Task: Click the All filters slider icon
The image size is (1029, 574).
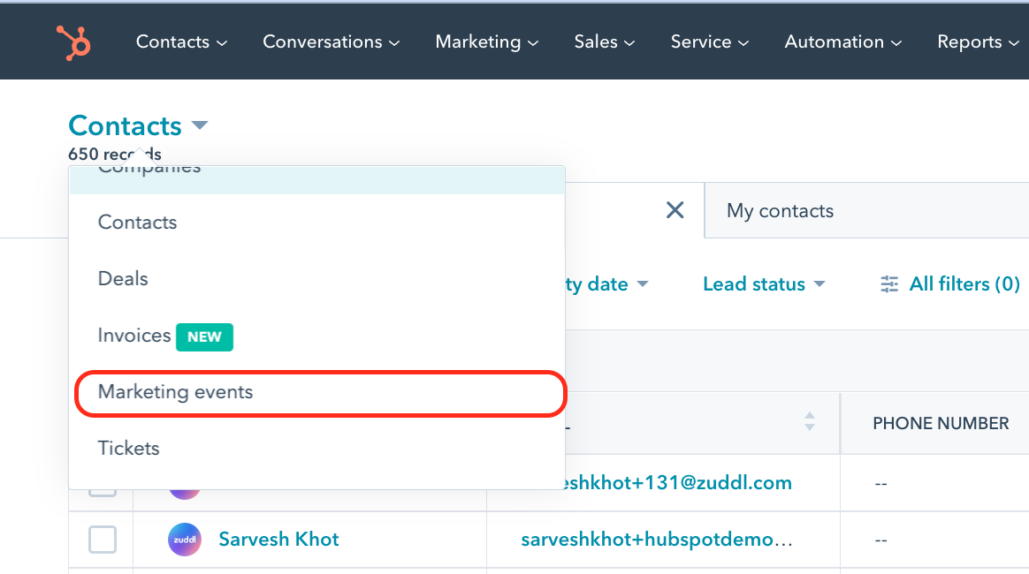Action: pyautogui.click(x=889, y=284)
